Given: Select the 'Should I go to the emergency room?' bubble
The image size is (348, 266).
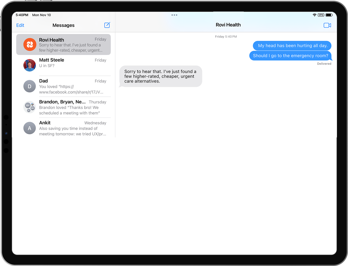Looking at the screenshot, I should (290, 56).
